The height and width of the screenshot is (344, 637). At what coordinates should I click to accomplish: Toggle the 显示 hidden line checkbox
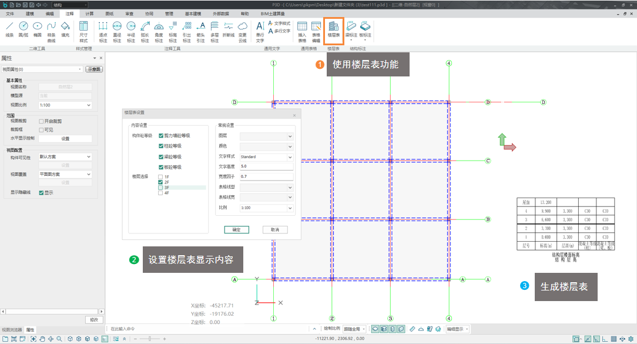tap(41, 192)
